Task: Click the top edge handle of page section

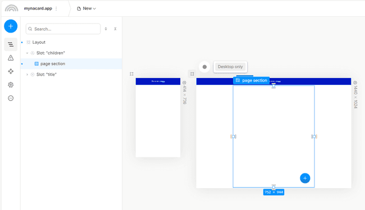Action: (273, 86)
